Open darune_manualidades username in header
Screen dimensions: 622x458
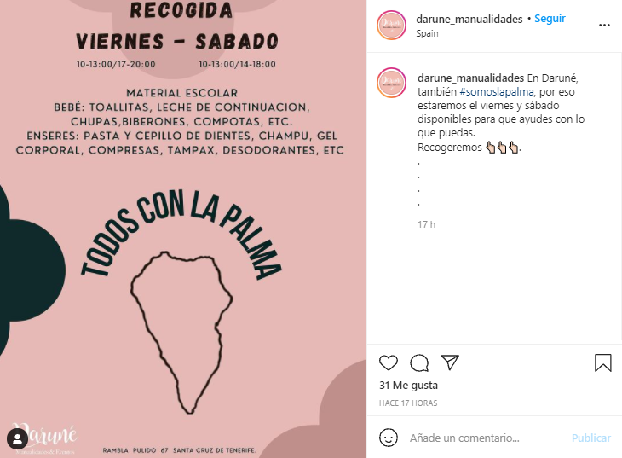[x=469, y=19]
